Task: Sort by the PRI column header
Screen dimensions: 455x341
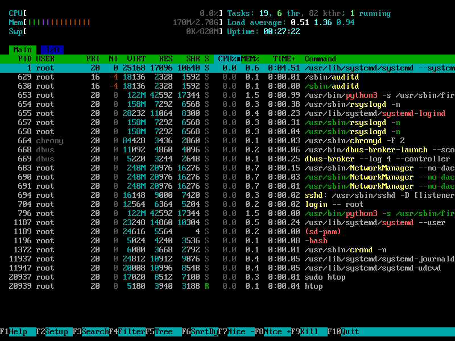Action: 93,59
